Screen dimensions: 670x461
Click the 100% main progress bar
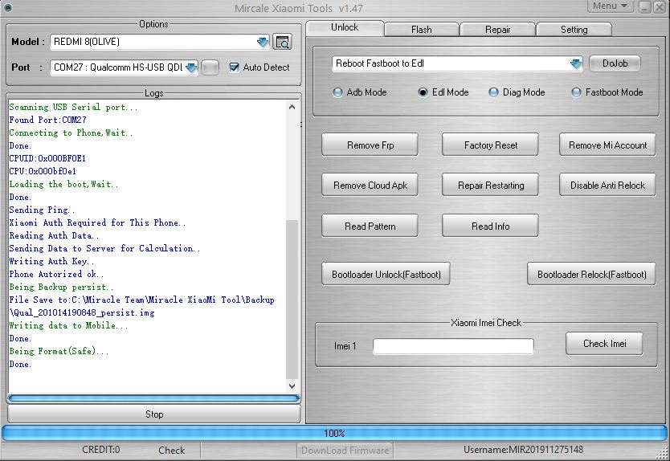(334, 433)
